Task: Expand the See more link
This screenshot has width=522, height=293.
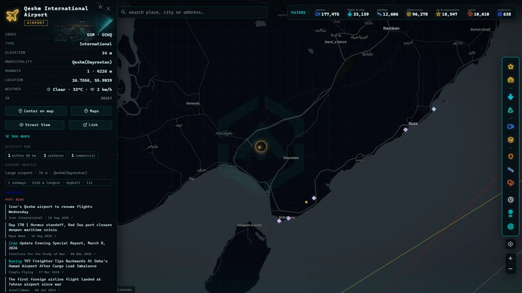Action: click(x=18, y=136)
